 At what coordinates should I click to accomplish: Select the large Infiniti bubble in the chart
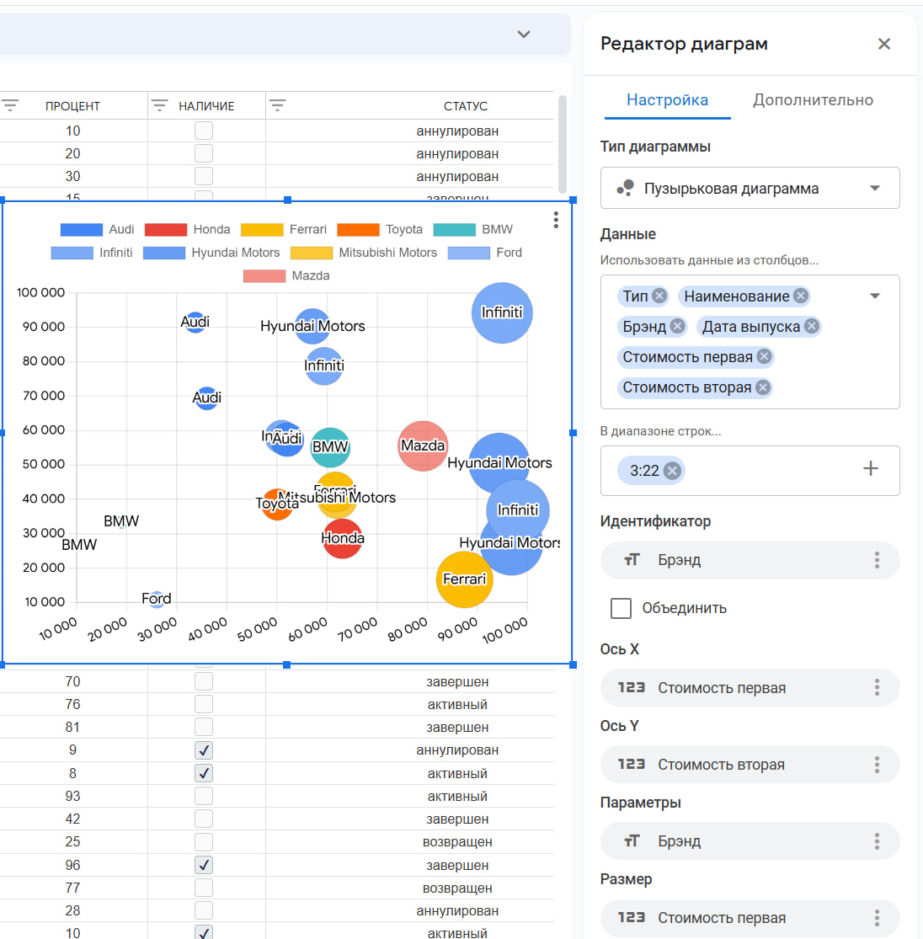click(502, 312)
